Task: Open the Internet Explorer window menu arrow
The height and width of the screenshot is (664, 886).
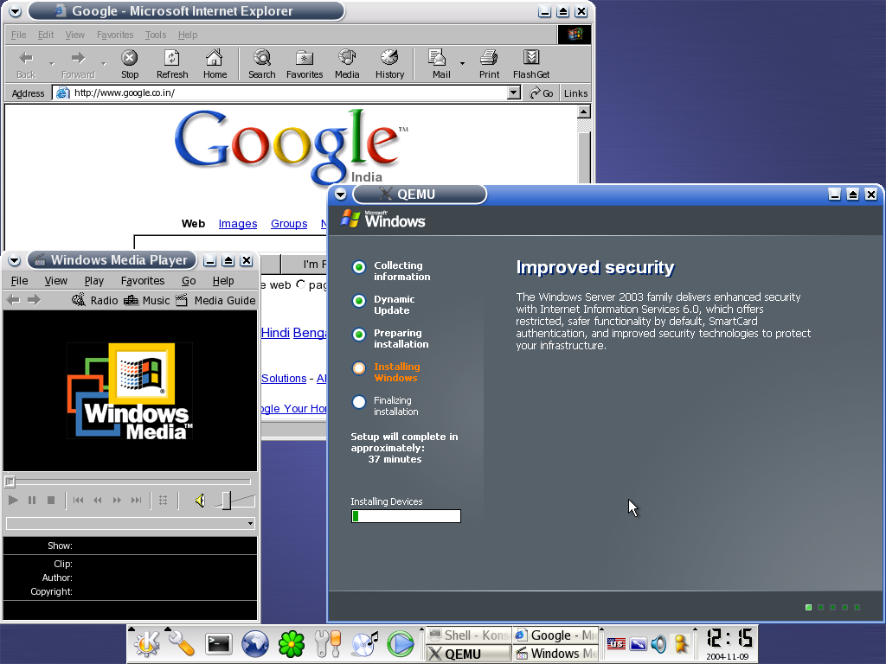Action: tap(16, 10)
